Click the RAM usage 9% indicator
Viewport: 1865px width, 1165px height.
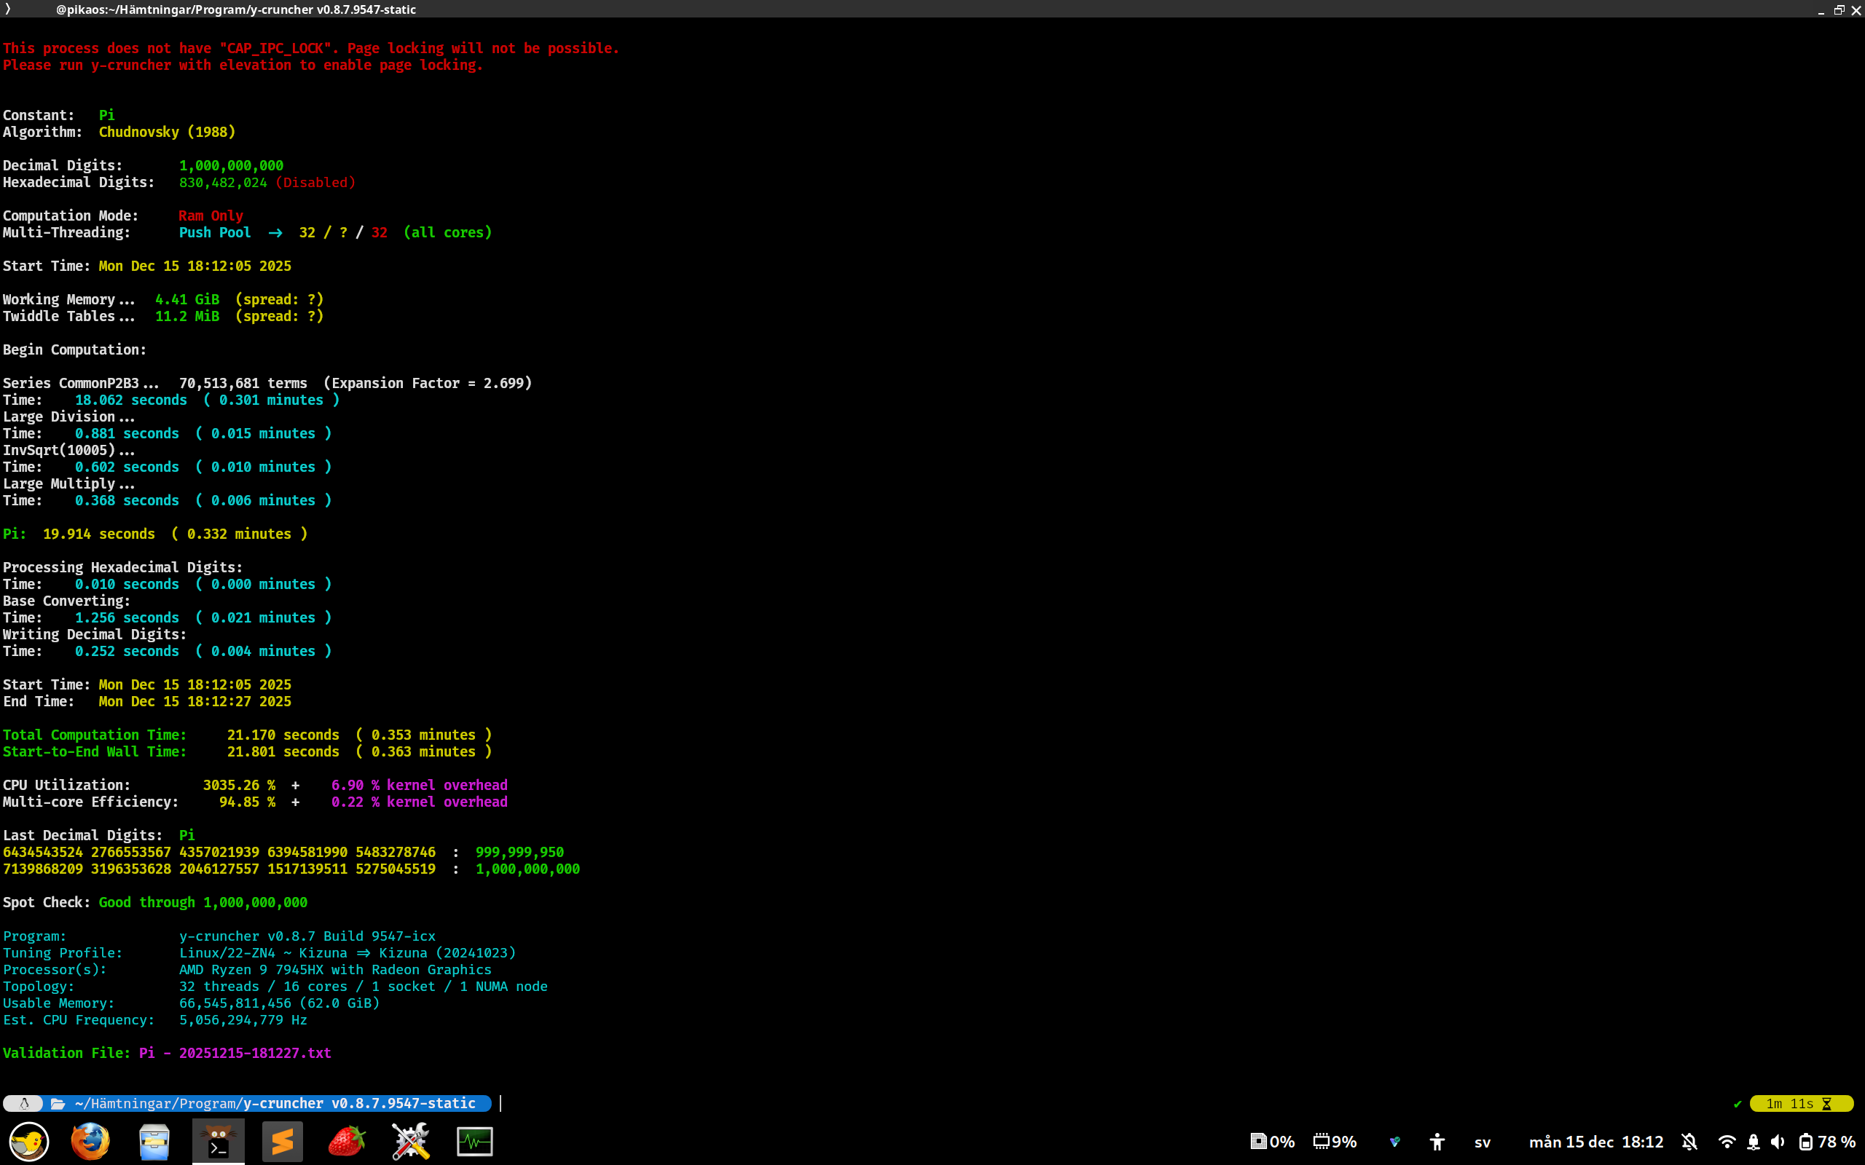[x=1335, y=1142]
